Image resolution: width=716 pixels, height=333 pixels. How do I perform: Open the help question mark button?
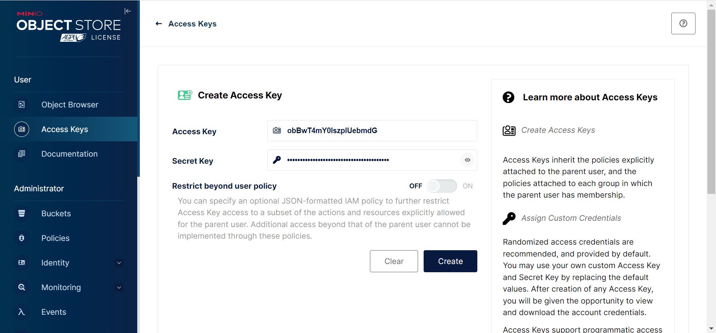tap(683, 23)
